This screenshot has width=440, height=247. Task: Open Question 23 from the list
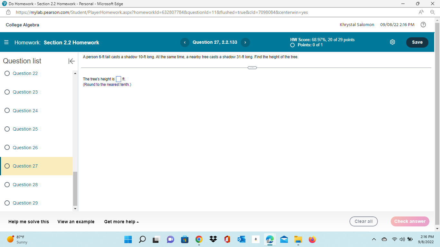25,92
